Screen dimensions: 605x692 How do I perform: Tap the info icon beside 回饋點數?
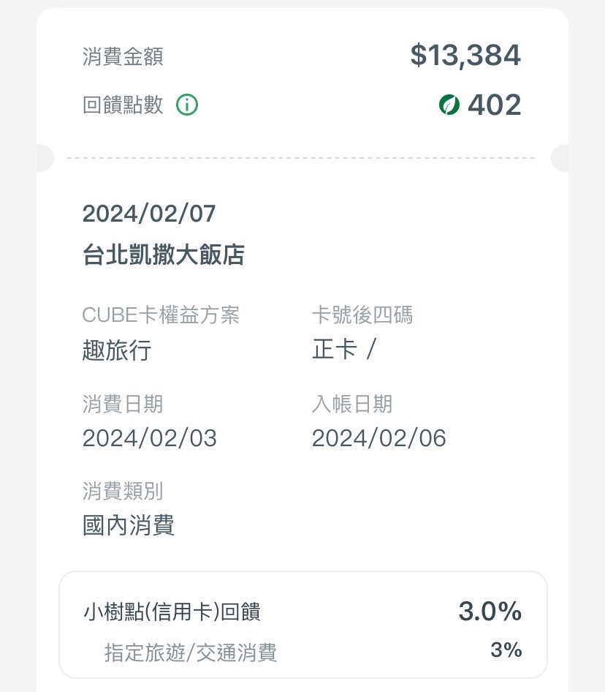click(x=187, y=105)
